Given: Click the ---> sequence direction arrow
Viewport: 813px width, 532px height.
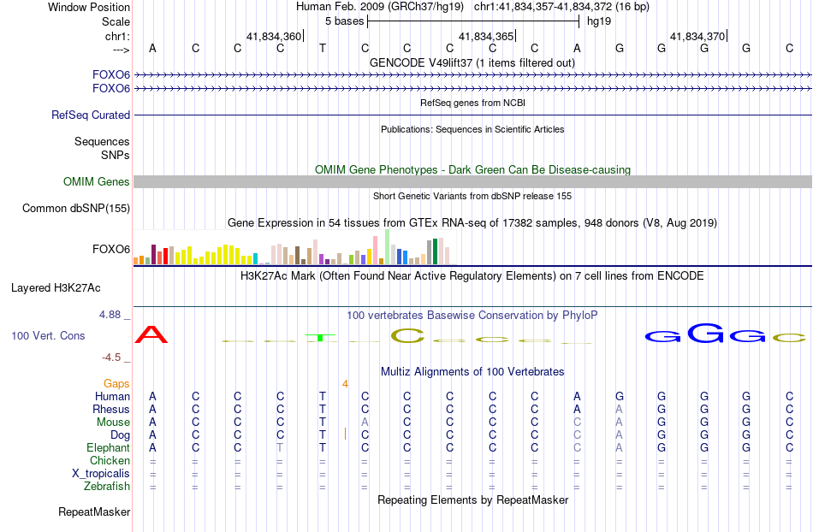Looking at the screenshot, I should pos(122,50).
